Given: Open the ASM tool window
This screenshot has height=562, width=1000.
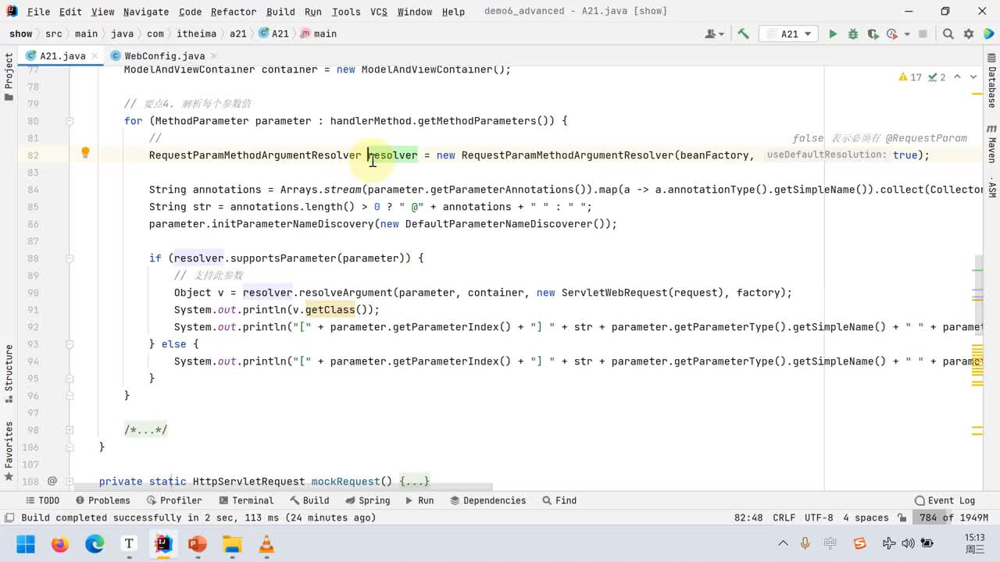Looking at the screenshot, I should (991, 187).
